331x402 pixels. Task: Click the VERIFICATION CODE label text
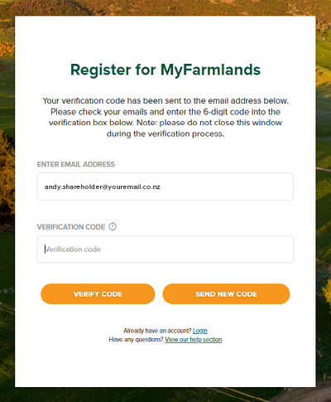pyautogui.click(x=71, y=227)
